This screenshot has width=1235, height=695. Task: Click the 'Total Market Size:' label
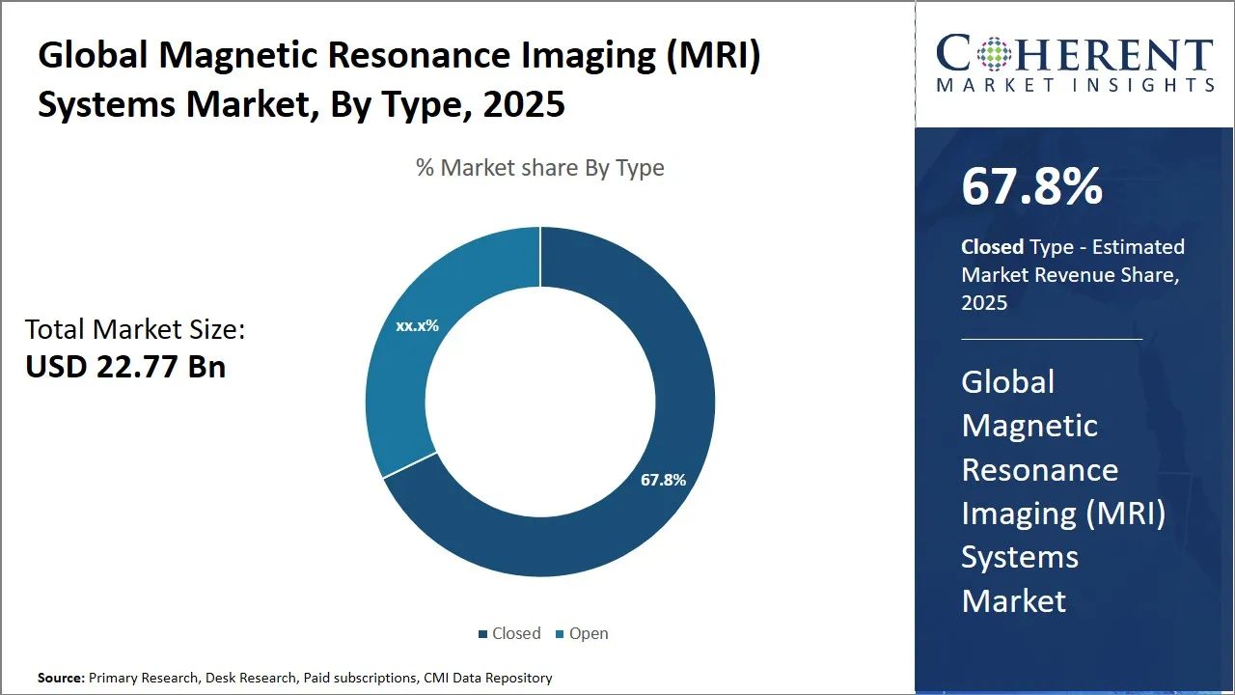coord(135,330)
